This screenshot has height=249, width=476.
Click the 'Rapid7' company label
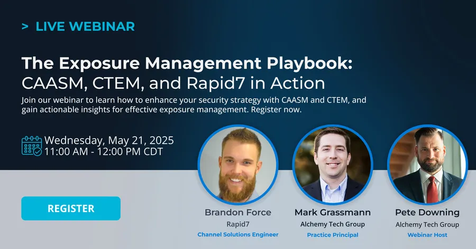click(x=238, y=224)
